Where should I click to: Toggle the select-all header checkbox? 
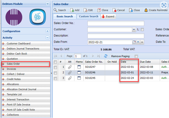(x=55, y=62)
